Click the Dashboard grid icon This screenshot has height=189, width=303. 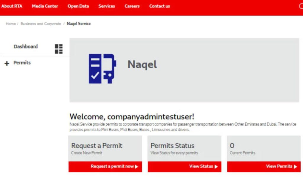coord(59,48)
